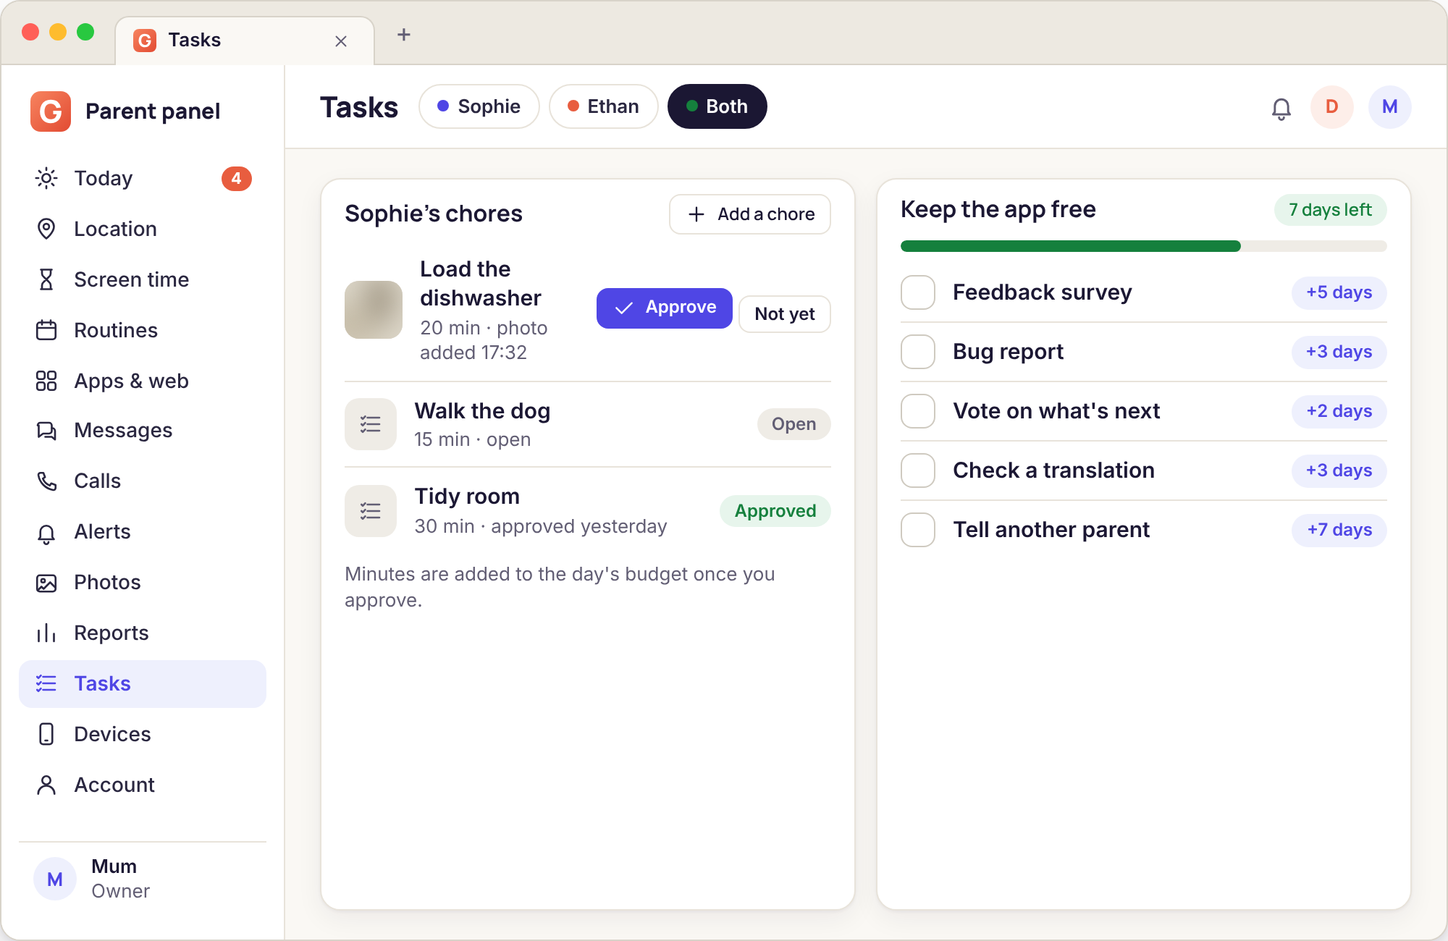1448x941 pixels.
Task: Click the Account person icon
Action: pos(46,785)
